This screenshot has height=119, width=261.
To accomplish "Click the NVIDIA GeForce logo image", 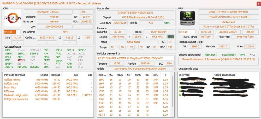I will tap(188, 18).
